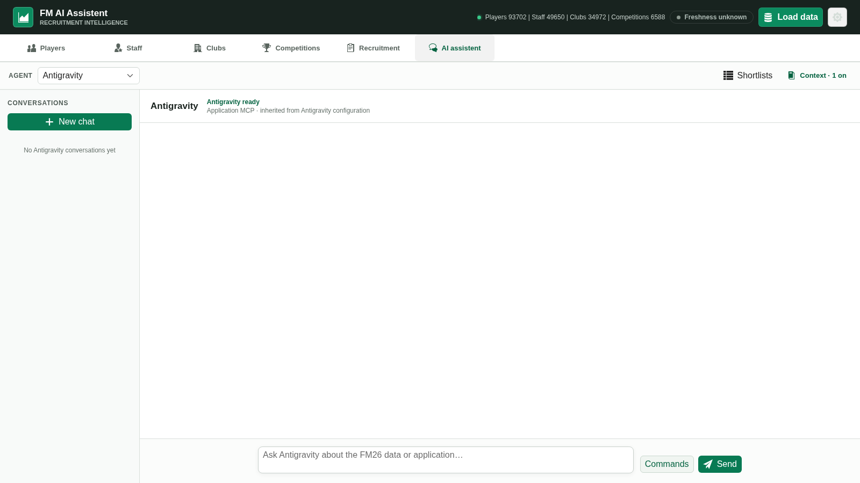
Task: Click the RECRUITMENT INTELLIGENCE subtitle
Action: pyautogui.click(x=84, y=23)
